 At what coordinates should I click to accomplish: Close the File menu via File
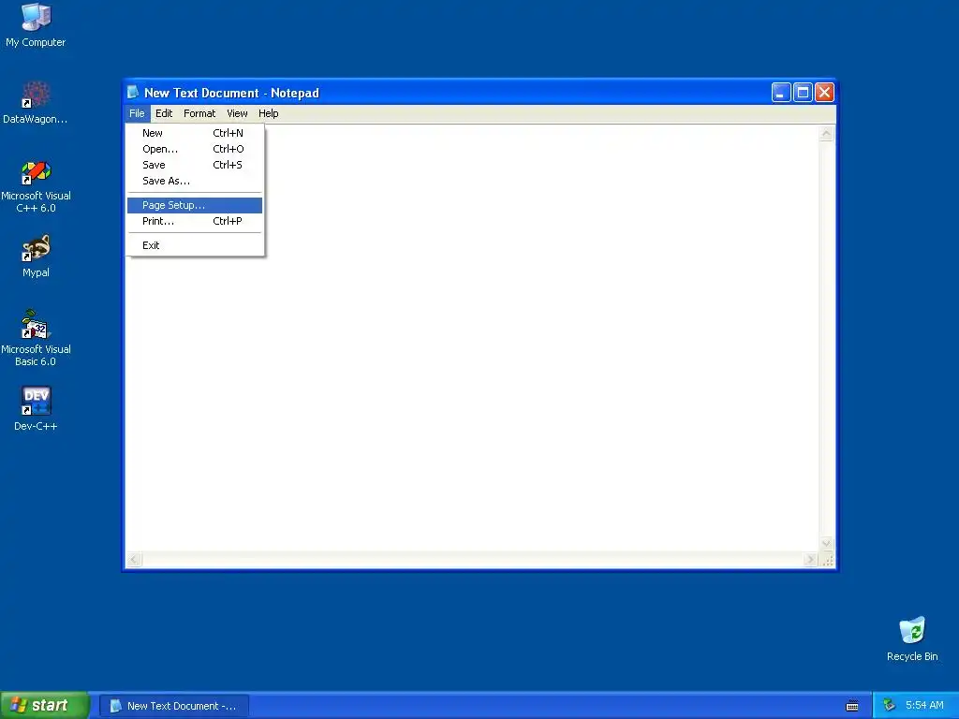[137, 113]
